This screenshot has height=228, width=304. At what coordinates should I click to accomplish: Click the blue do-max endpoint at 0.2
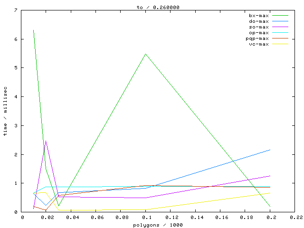(270, 150)
